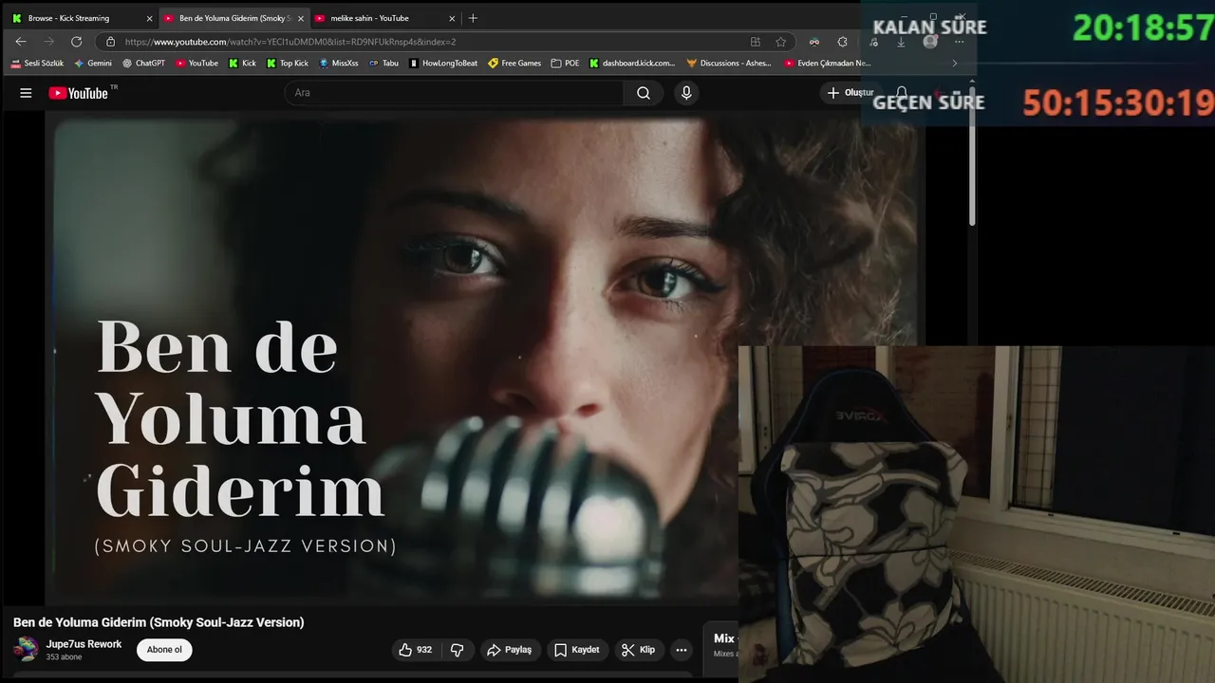Create a clip with the Klip button
This screenshot has height=683, width=1215.
tap(639, 650)
